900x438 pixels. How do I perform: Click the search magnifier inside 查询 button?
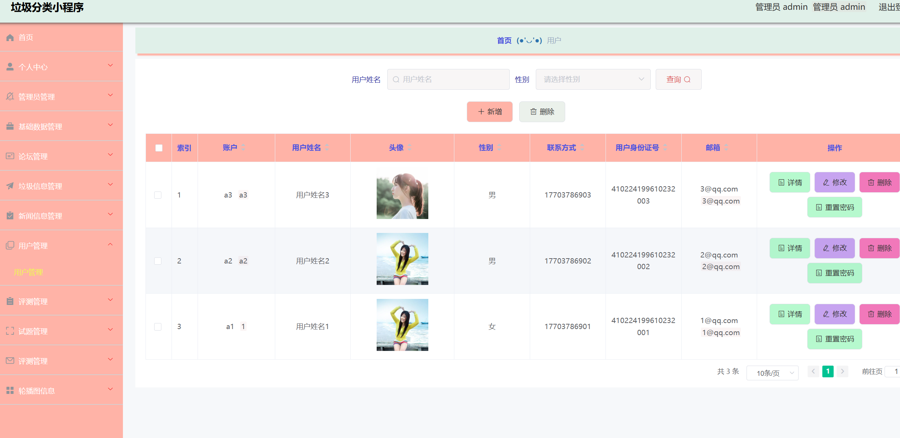click(688, 79)
